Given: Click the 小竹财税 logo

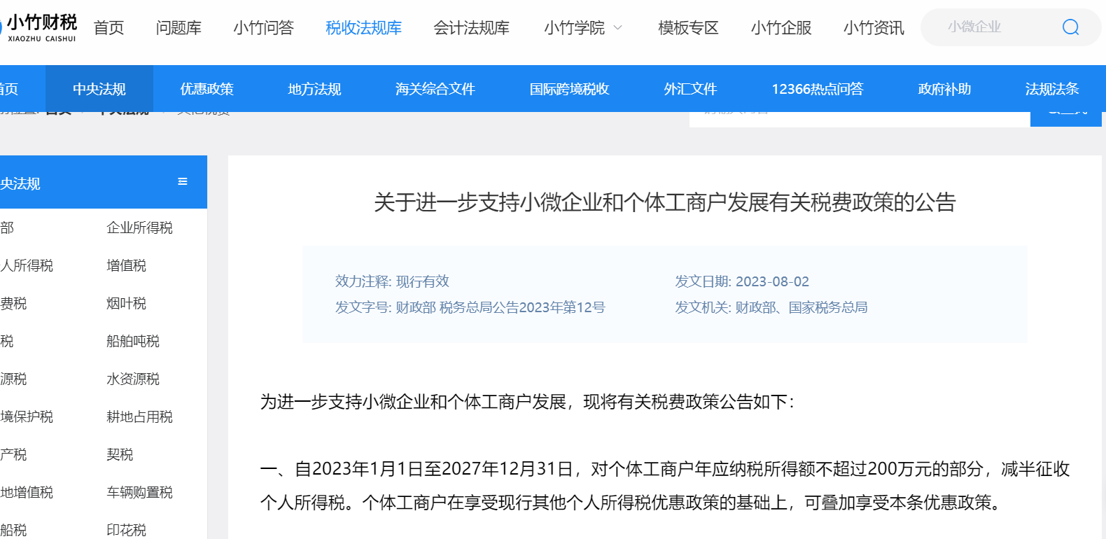Looking at the screenshot, I should tap(41, 27).
